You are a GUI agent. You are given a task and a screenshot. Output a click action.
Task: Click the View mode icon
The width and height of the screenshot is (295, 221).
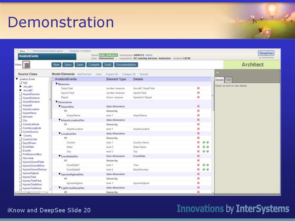click(27, 65)
